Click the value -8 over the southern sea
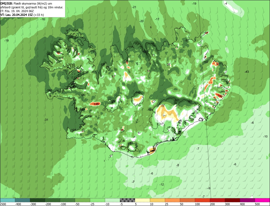270x206 pixels. [178, 165]
